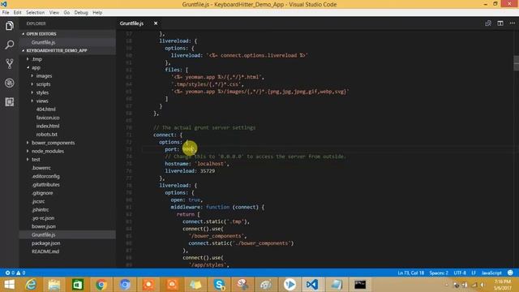The width and height of the screenshot is (519, 292).
Task: Open the Explorer view in activity bar
Action: [x=9, y=25]
